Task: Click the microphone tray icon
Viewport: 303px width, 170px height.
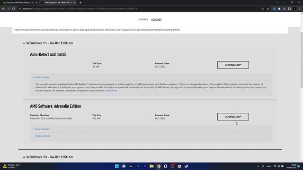Action: (263, 166)
